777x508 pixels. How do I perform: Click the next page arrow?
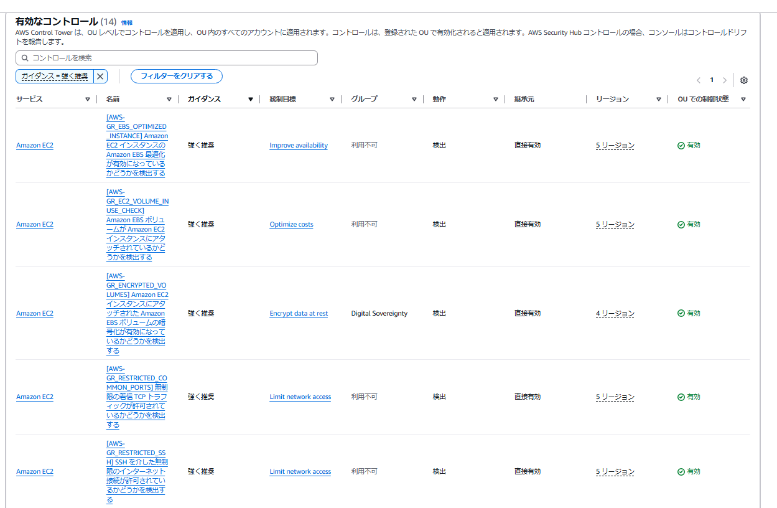coord(725,80)
